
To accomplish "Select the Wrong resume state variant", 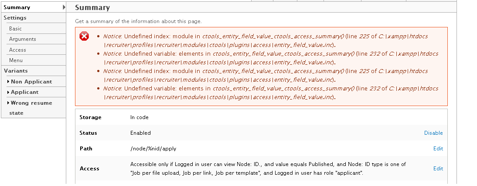I will [x=31, y=108].
